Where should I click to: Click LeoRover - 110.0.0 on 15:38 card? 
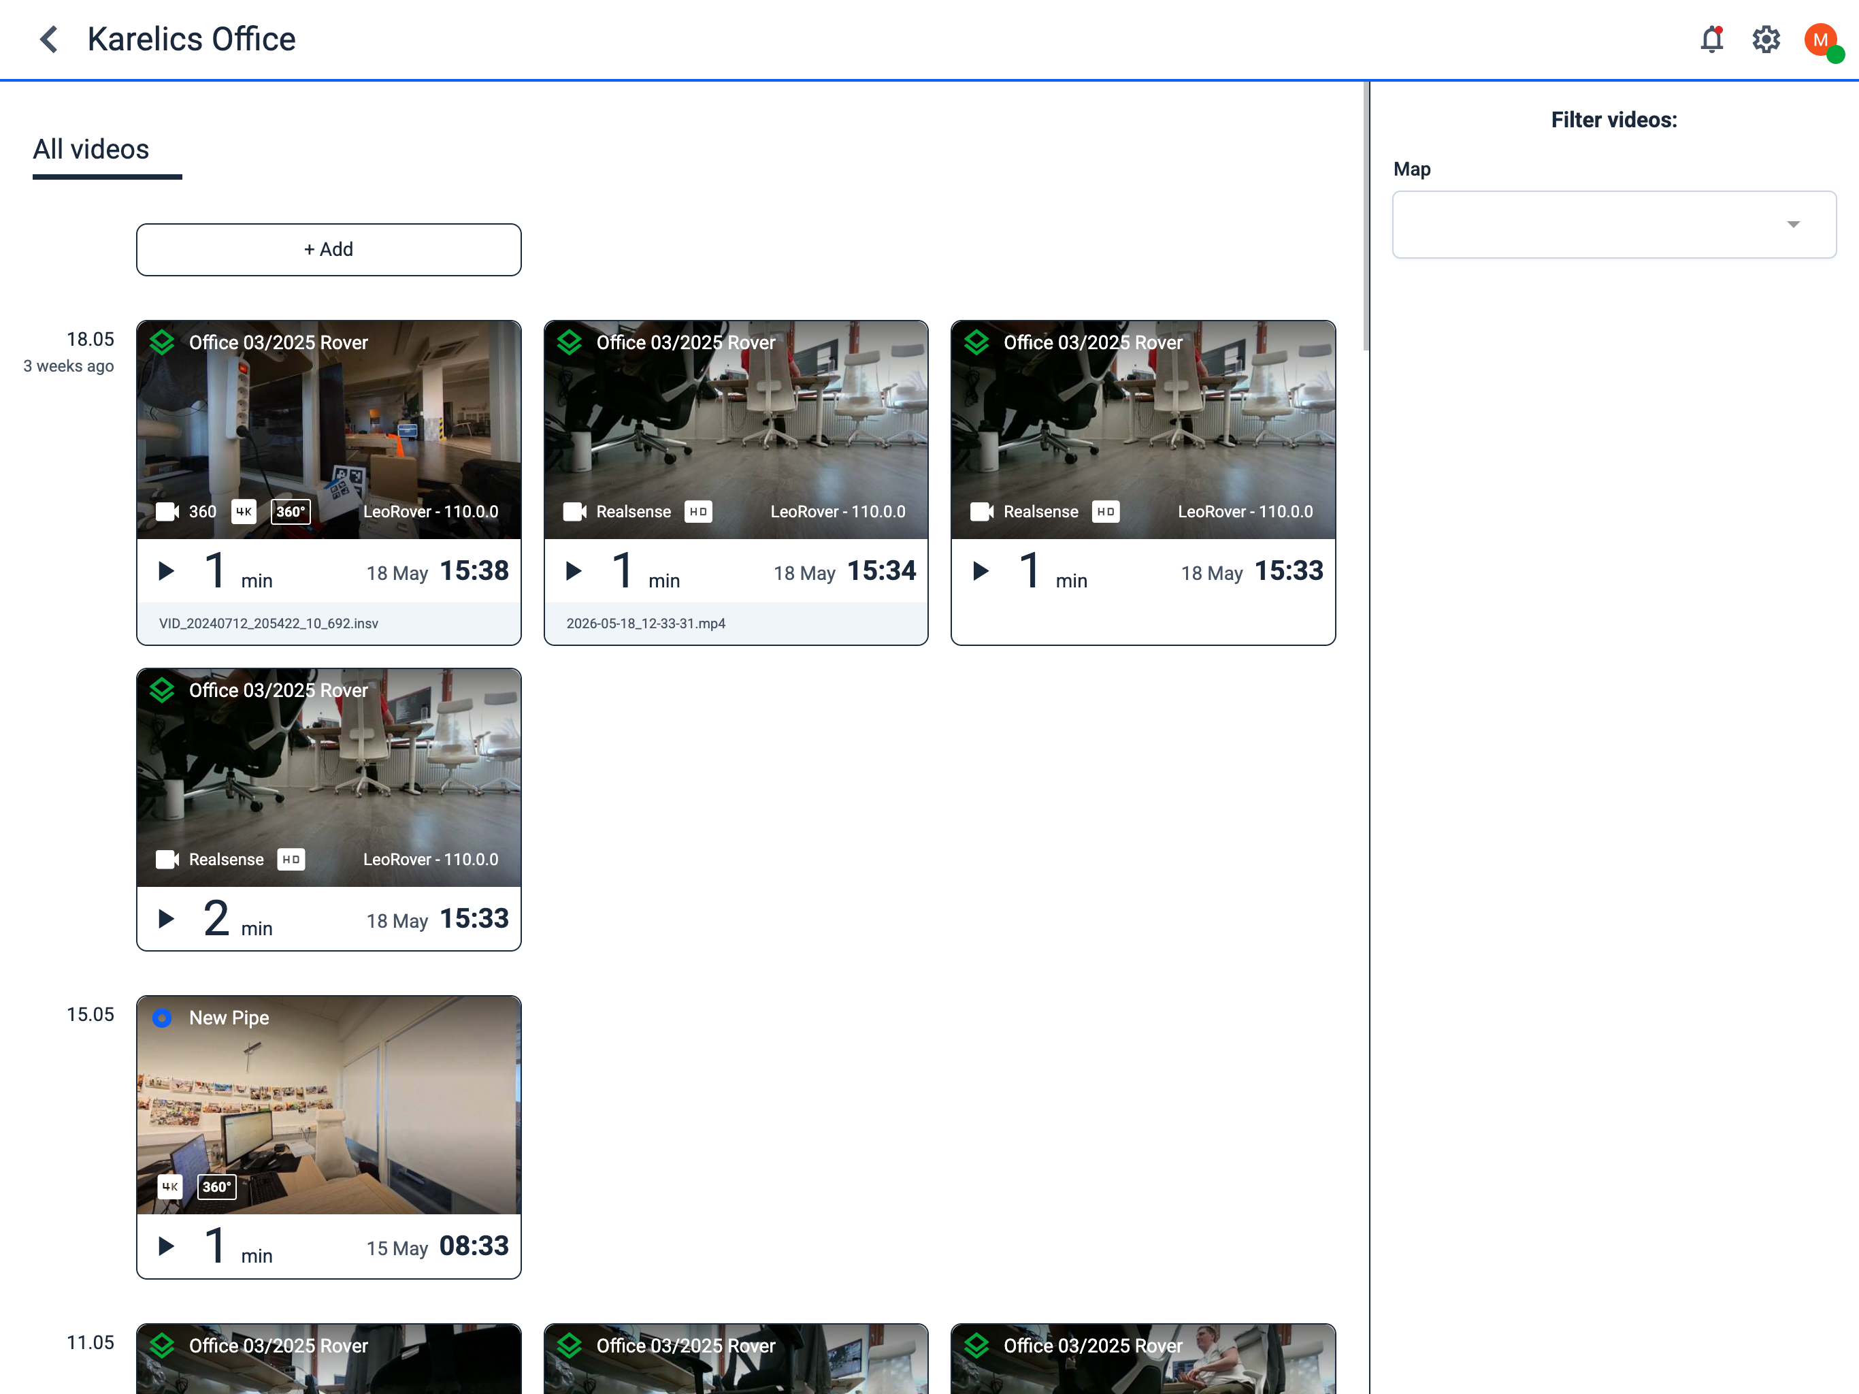pyautogui.click(x=430, y=512)
